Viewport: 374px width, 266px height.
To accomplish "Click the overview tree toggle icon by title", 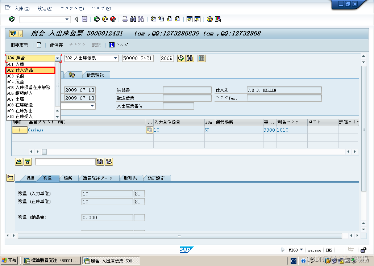I will (16, 34).
